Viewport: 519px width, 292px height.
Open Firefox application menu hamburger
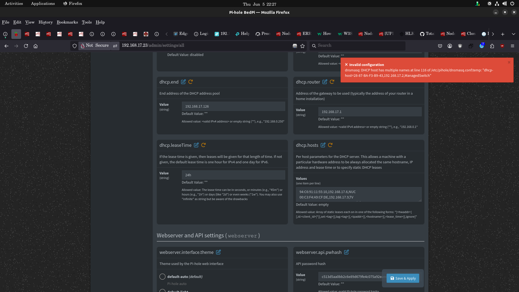(x=512, y=46)
